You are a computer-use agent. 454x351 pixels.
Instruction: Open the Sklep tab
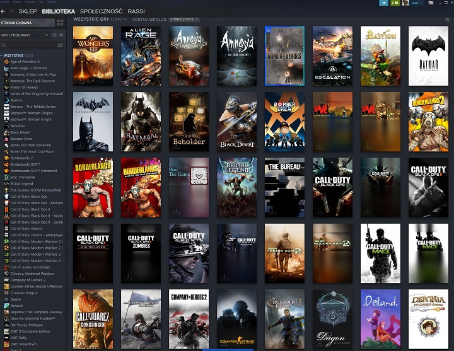tap(28, 11)
